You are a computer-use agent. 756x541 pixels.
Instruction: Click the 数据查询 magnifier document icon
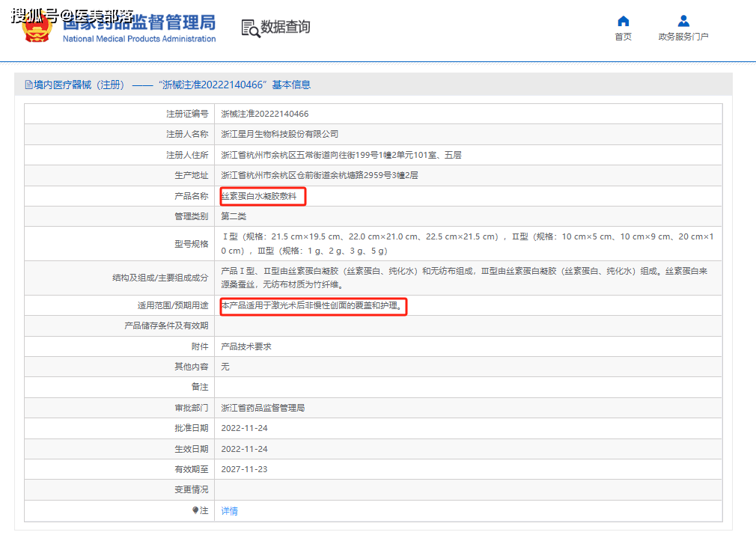click(x=249, y=28)
